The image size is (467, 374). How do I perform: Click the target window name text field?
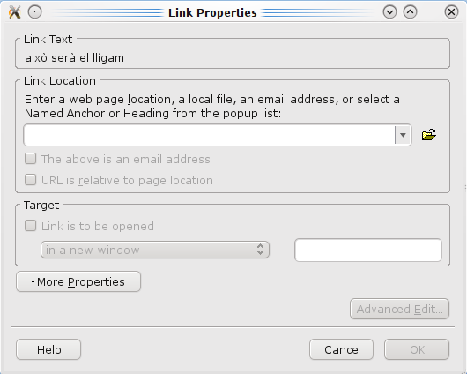click(368, 250)
